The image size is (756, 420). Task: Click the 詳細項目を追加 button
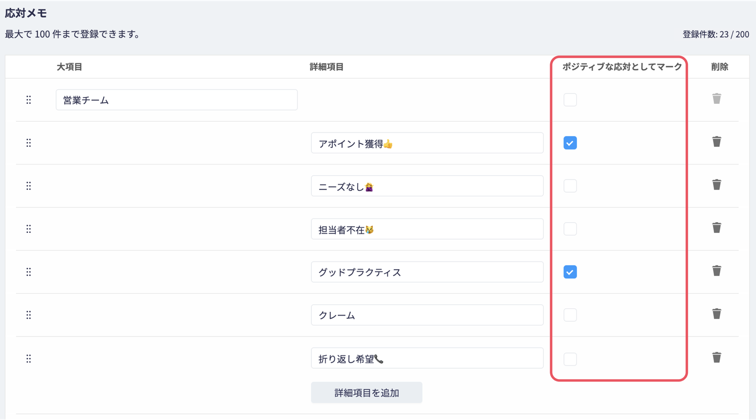367,392
